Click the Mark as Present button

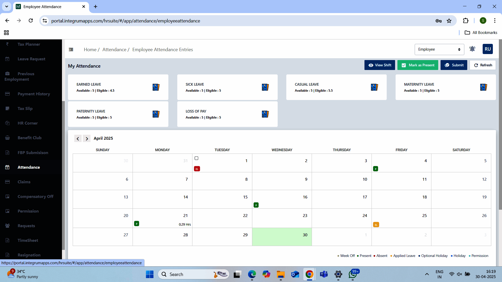point(418,65)
